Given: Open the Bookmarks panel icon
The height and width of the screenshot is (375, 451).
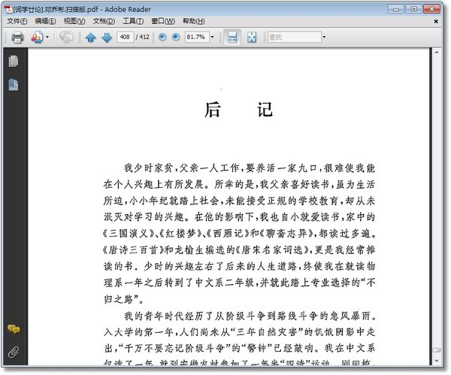Looking at the screenshot, I should point(14,85).
